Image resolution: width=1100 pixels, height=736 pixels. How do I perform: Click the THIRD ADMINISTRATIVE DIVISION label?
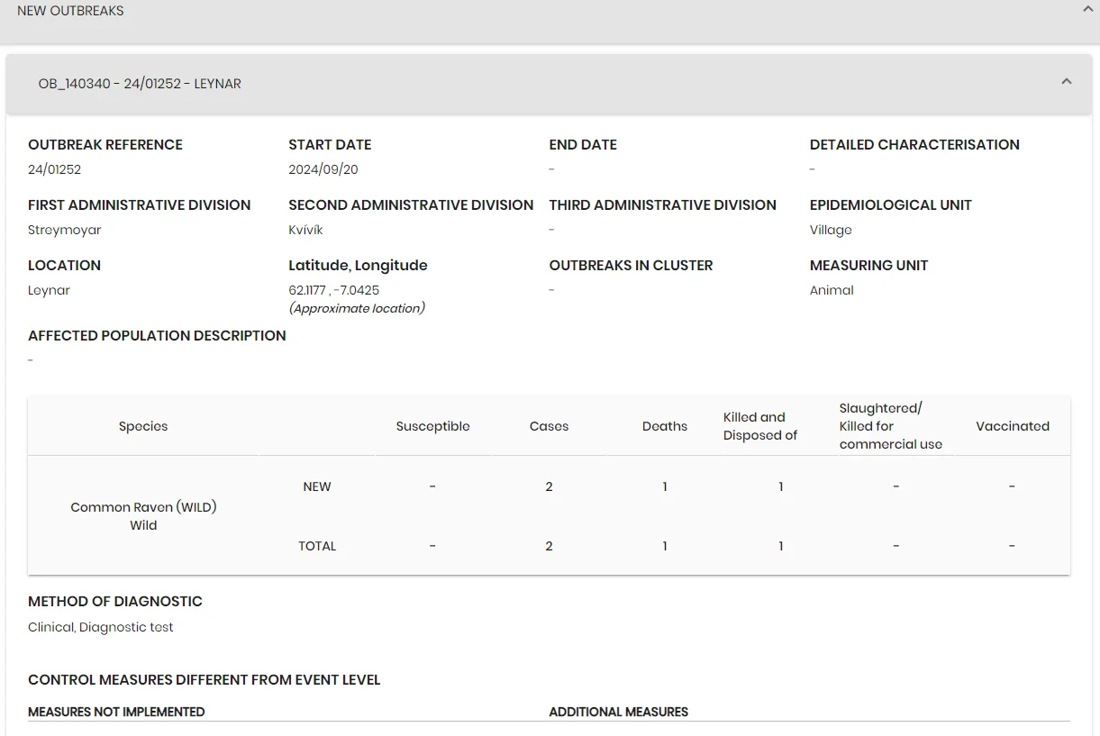(663, 204)
